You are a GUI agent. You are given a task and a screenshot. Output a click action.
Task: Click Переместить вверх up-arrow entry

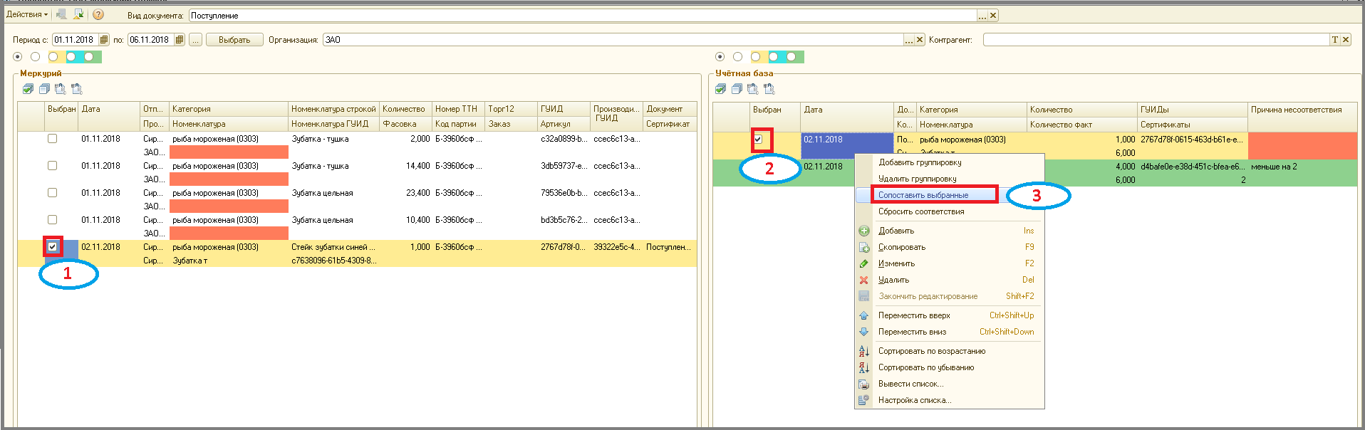tap(949, 315)
